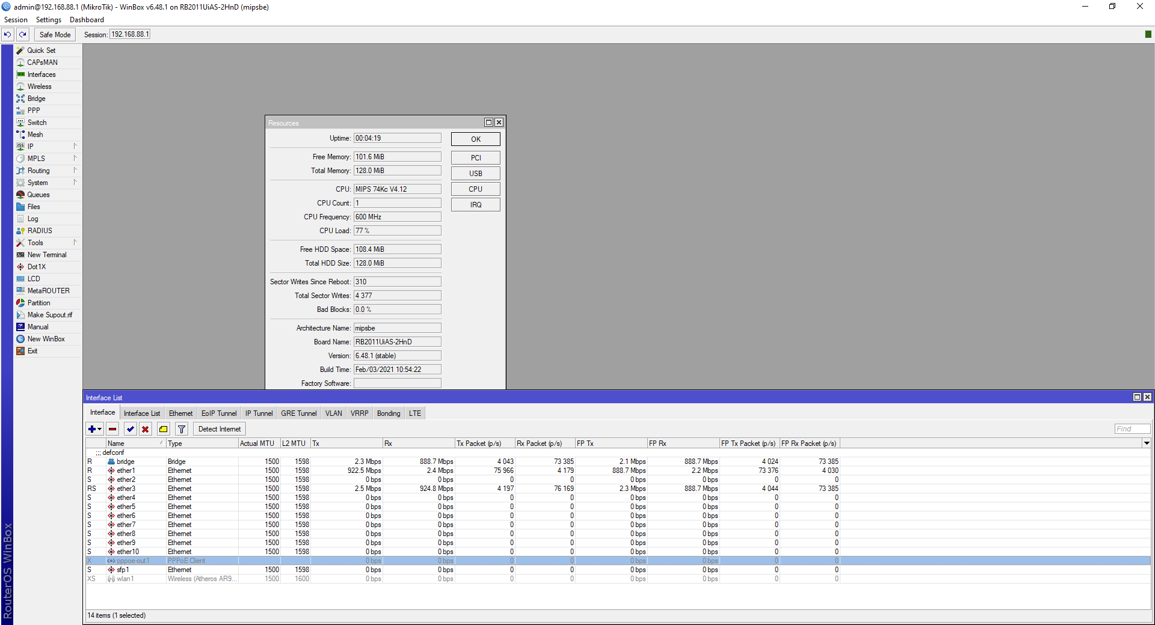Screen dimensions: 1155x625
Task: Switch to the Interface List tab
Action: point(142,413)
